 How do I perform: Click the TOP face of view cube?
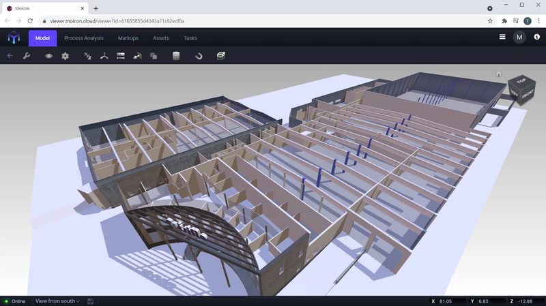coord(521,82)
